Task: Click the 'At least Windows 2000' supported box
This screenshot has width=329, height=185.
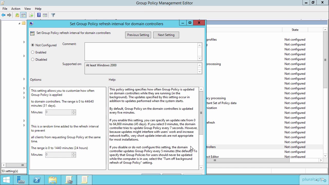Action: click(x=141, y=68)
